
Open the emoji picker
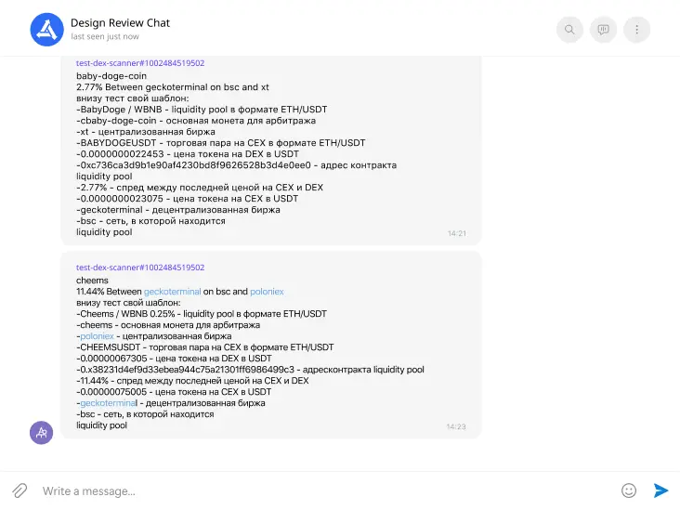tap(629, 490)
